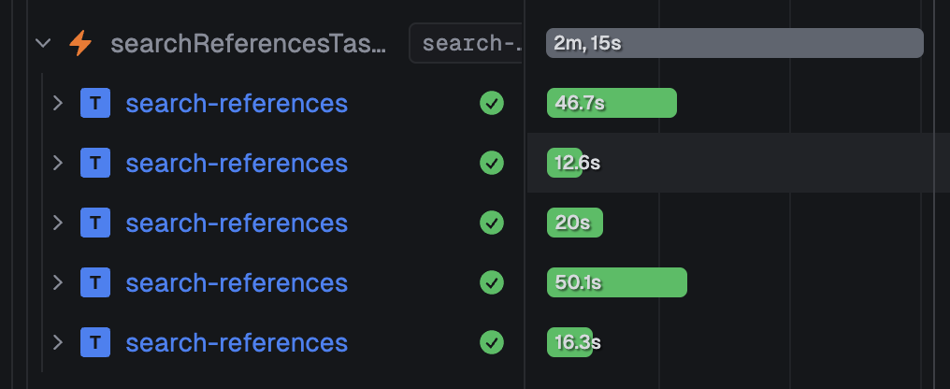The height and width of the screenshot is (389, 950).
Task: Select the gray 2m, 15s timeline bar
Action: point(735,43)
